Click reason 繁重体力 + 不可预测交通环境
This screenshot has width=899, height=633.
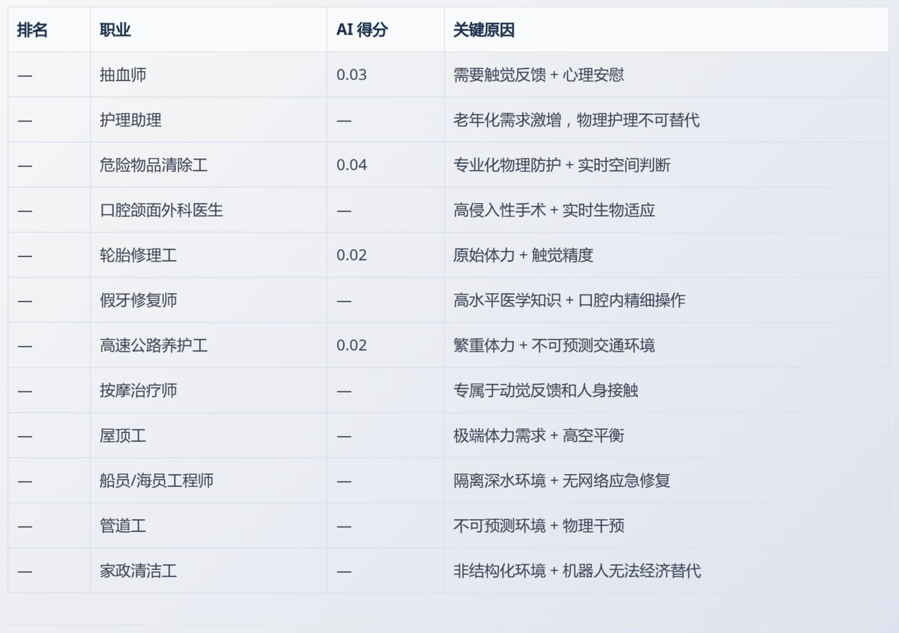pos(554,345)
